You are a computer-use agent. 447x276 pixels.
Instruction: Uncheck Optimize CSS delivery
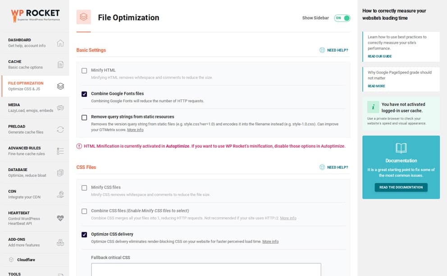[x=84, y=235]
